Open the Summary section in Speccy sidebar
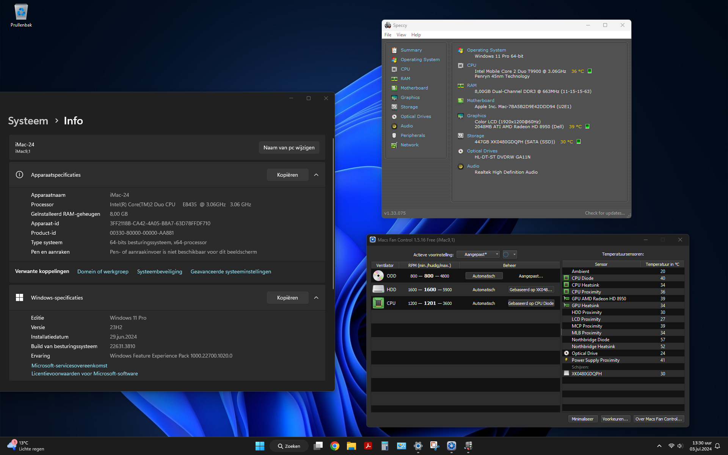The height and width of the screenshot is (455, 728). coord(411,50)
